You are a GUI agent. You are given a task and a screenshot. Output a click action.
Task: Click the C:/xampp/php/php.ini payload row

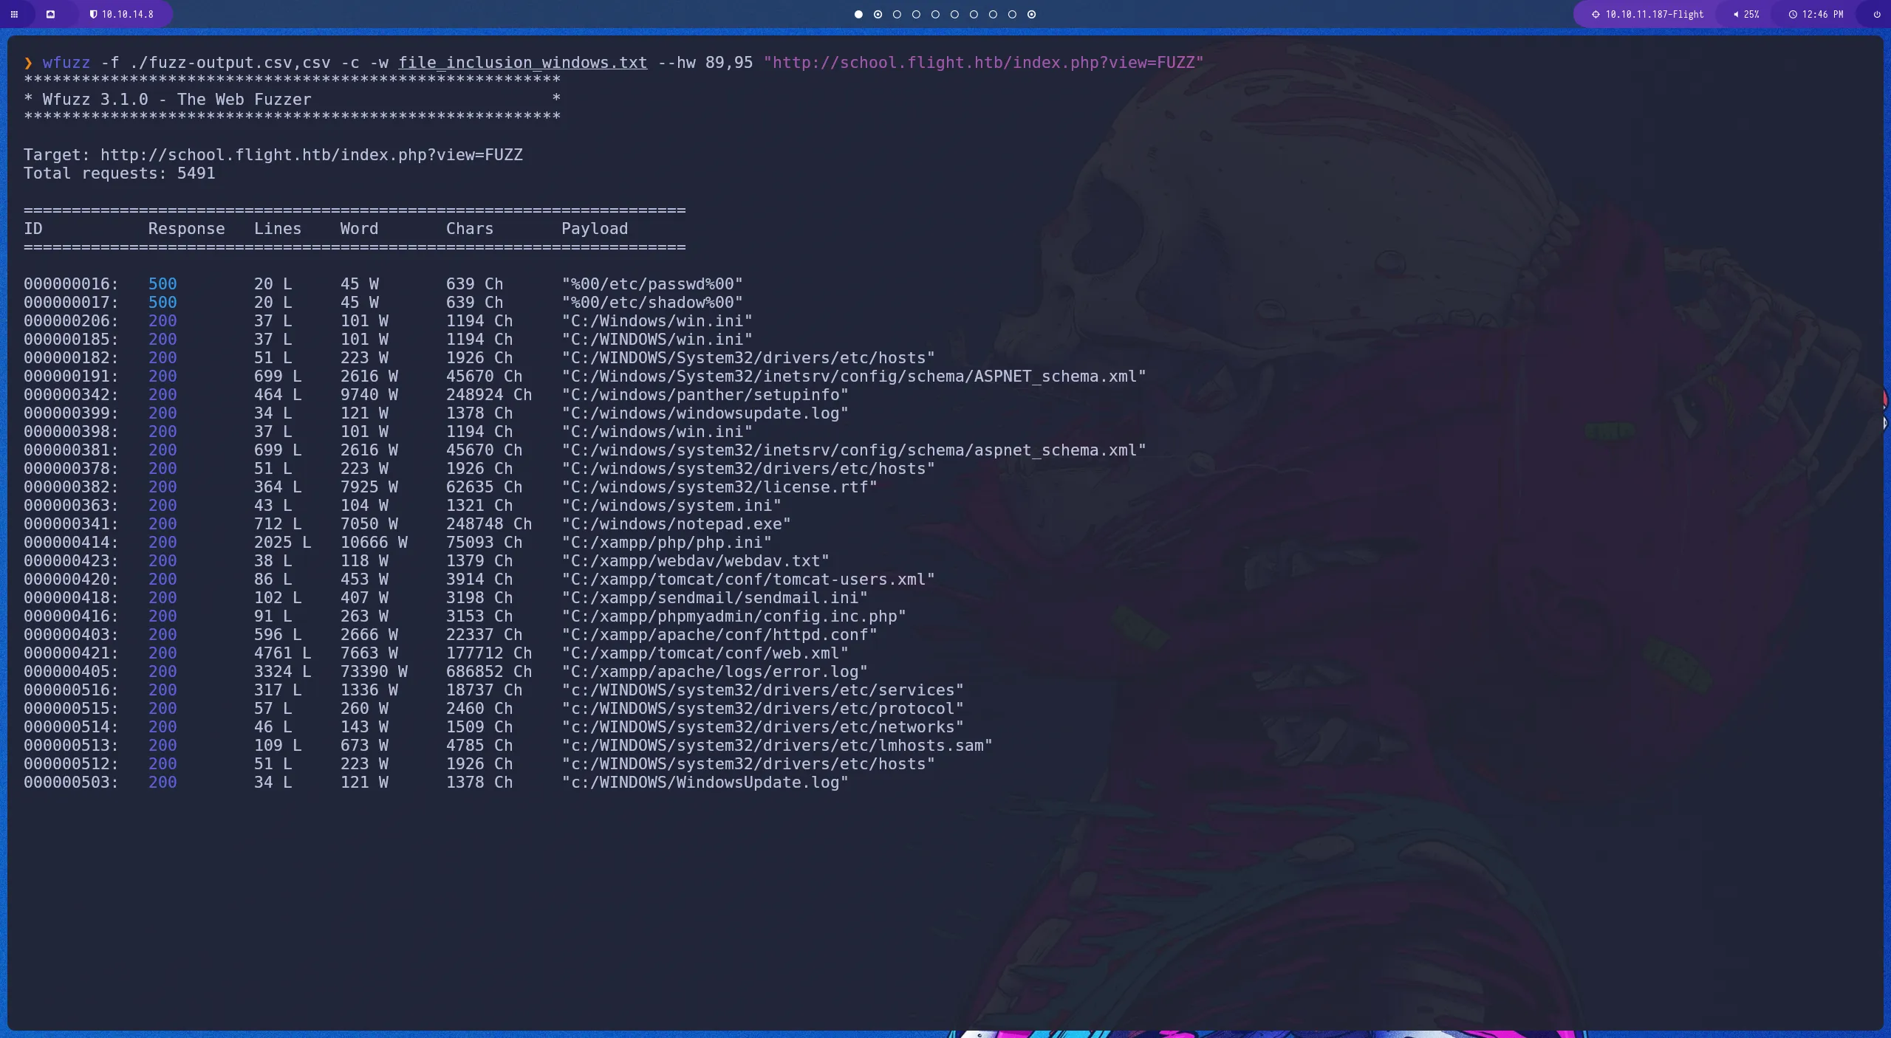click(666, 543)
